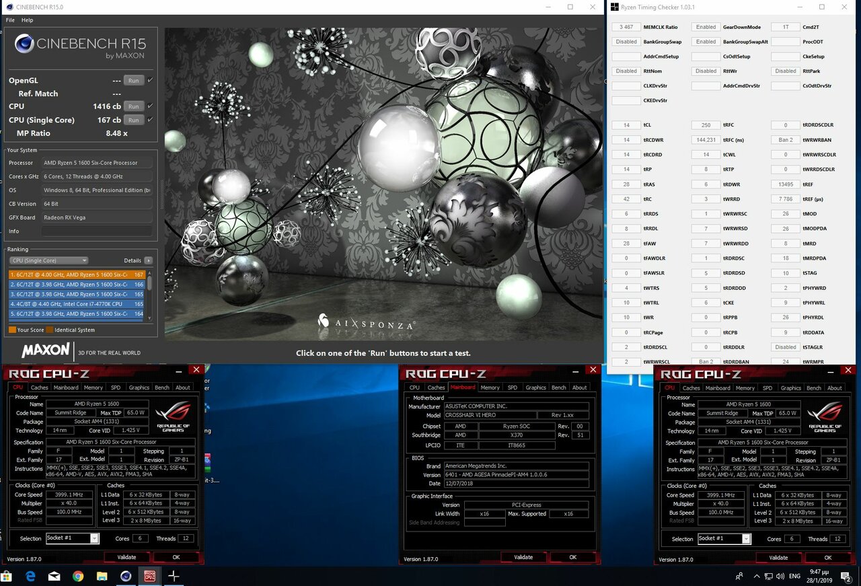
Task: Toggle the OpenGL test checkmark
Action: point(150,80)
